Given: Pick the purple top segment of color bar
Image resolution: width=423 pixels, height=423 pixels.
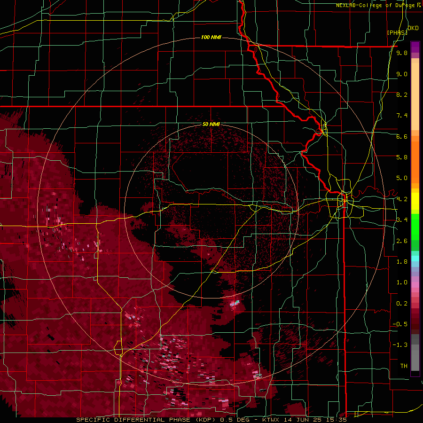Looking at the screenshot, I should coord(415,47).
